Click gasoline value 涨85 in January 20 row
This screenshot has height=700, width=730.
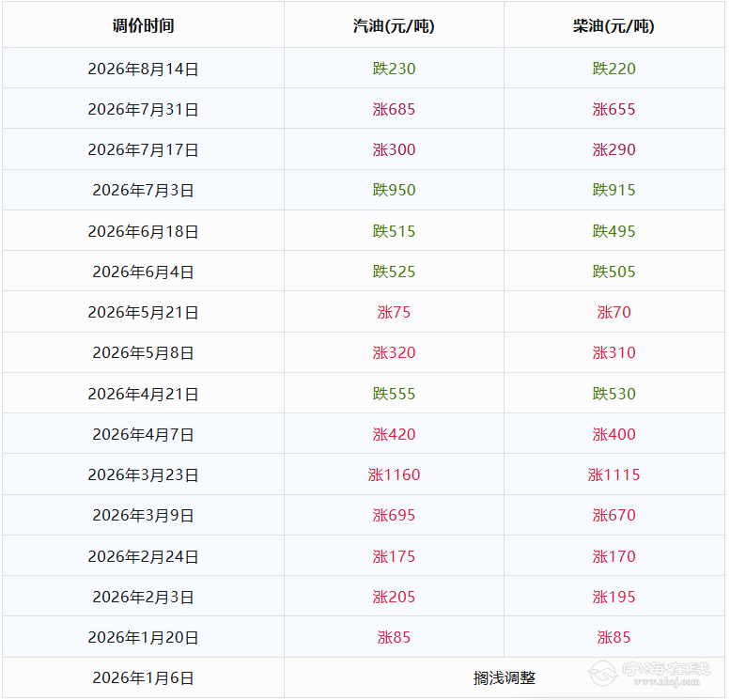point(394,638)
